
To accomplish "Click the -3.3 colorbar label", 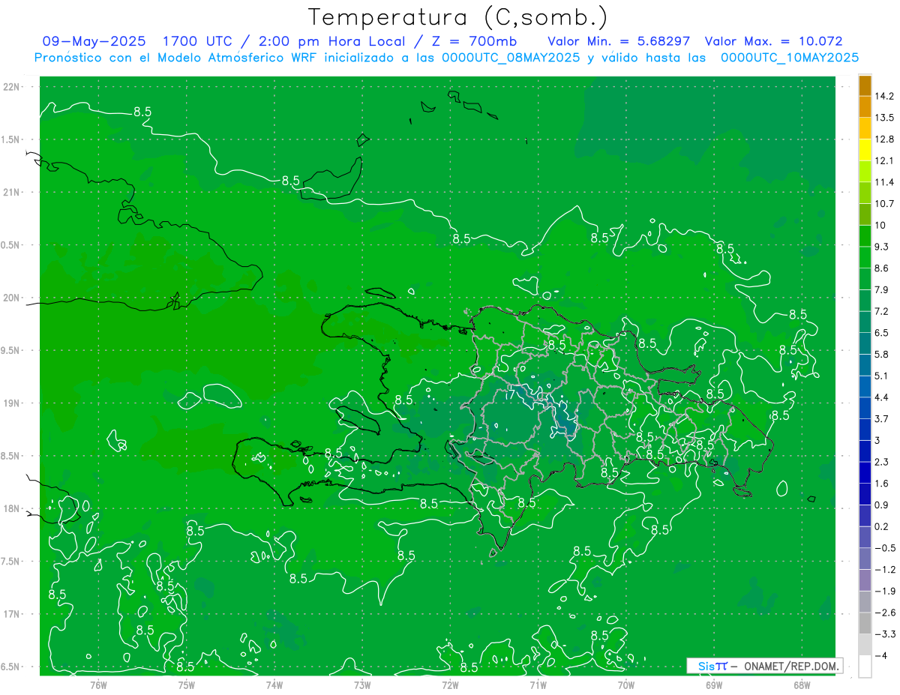I will click(x=885, y=634).
